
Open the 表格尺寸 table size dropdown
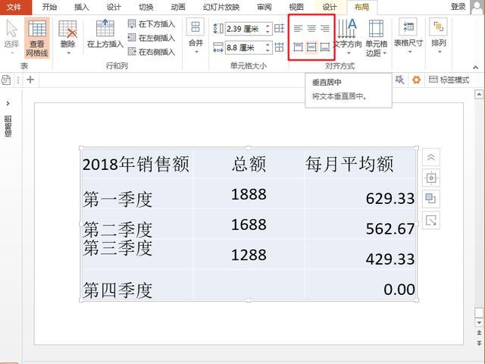(x=408, y=36)
